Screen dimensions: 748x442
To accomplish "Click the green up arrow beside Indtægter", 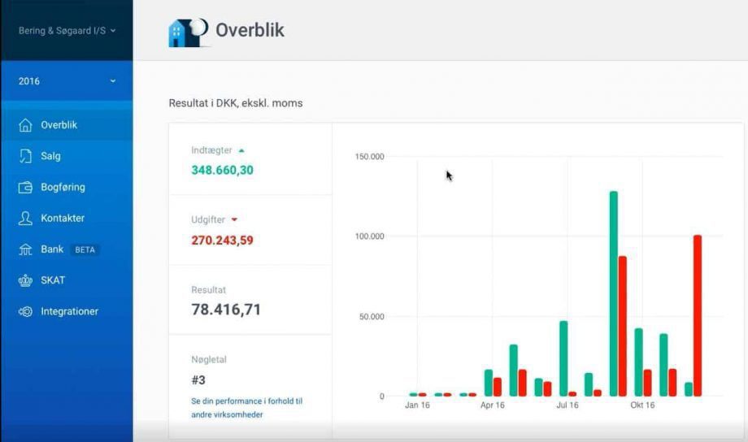I will coord(241,150).
